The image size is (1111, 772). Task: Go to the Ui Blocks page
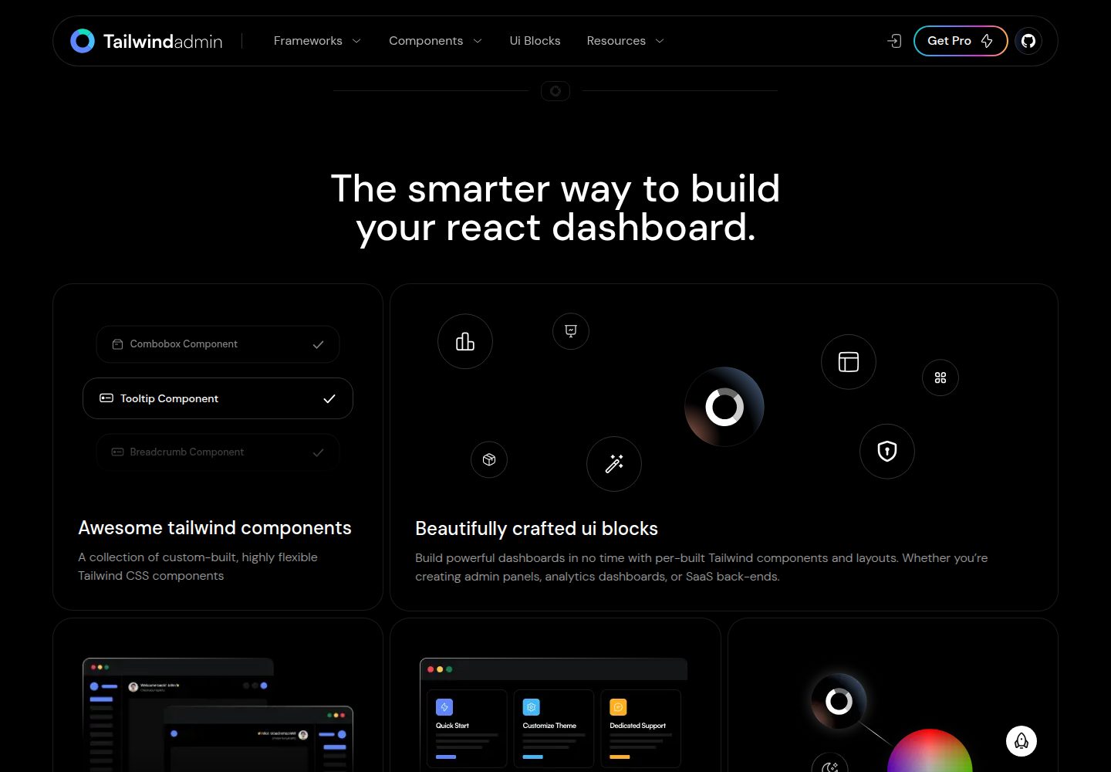point(535,41)
